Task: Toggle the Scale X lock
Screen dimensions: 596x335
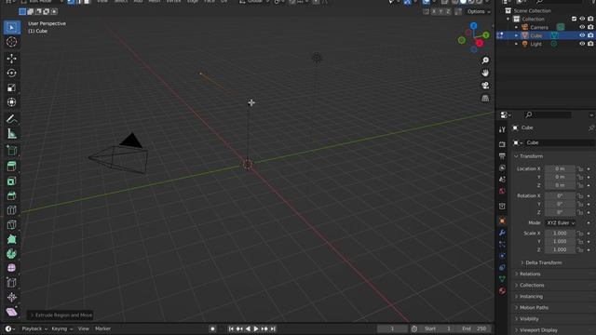Action: (x=580, y=234)
